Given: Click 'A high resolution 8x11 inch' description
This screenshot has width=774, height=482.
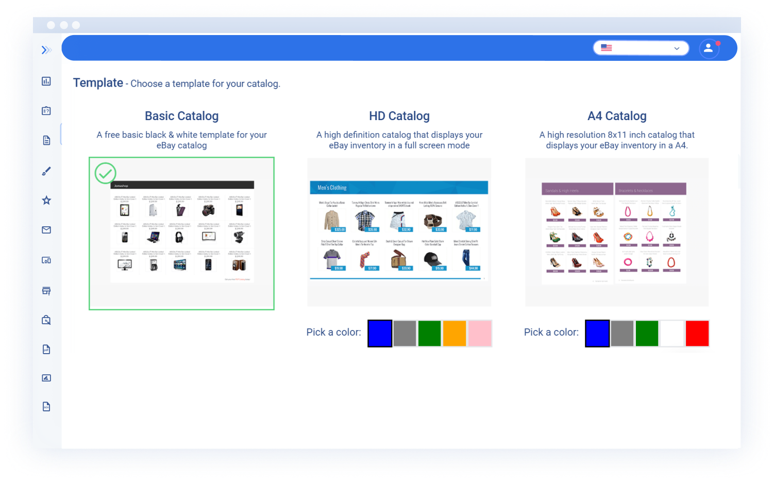Looking at the screenshot, I should 617,140.
